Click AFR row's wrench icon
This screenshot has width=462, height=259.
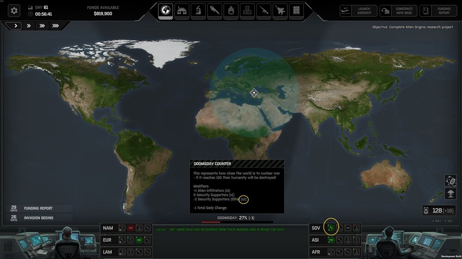click(x=340, y=252)
